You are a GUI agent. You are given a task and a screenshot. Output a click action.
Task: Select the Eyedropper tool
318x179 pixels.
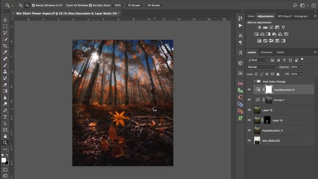(x=5, y=52)
